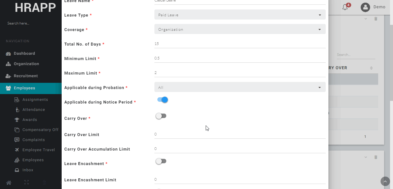The image size is (393, 189).
Task: Open Applicable during Probation dropdown
Action: [x=240, y=87]
